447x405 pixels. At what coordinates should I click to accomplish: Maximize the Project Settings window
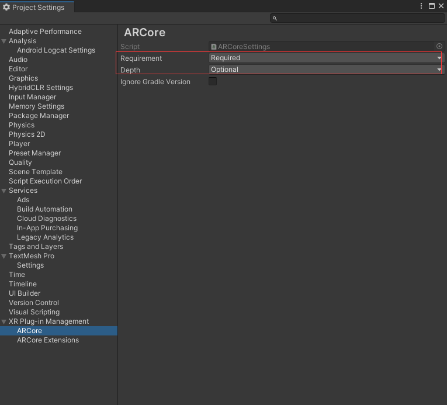coord(432,6)
